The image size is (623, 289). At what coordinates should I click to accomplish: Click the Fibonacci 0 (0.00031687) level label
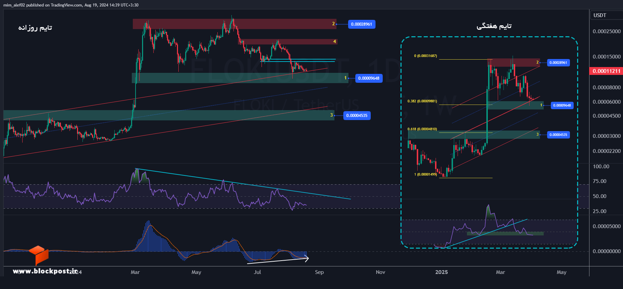[425, 56]
